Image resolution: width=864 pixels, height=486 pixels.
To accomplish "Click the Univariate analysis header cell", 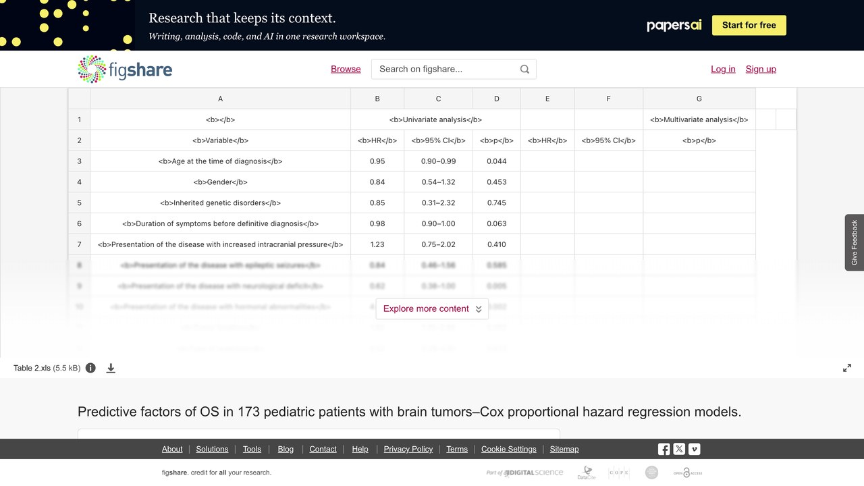I will [x=435, y=119].
